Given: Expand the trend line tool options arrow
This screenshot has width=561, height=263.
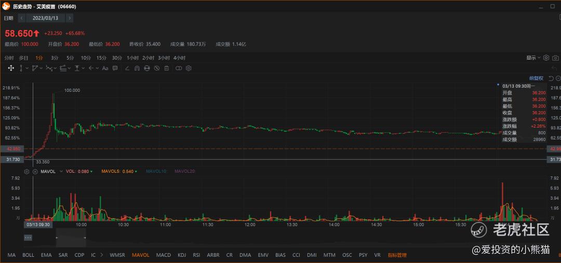Looking at the screenshot, I should (41, 68).
